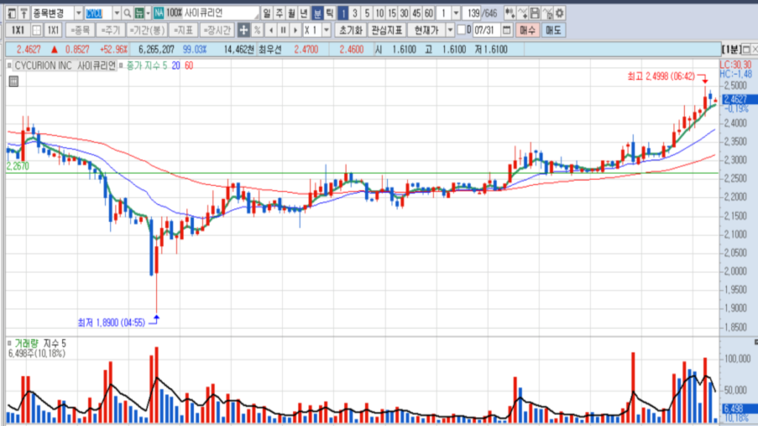Click the 60 moving average legend label
This screenshot has height=426, width=758.
coord(189,66)
